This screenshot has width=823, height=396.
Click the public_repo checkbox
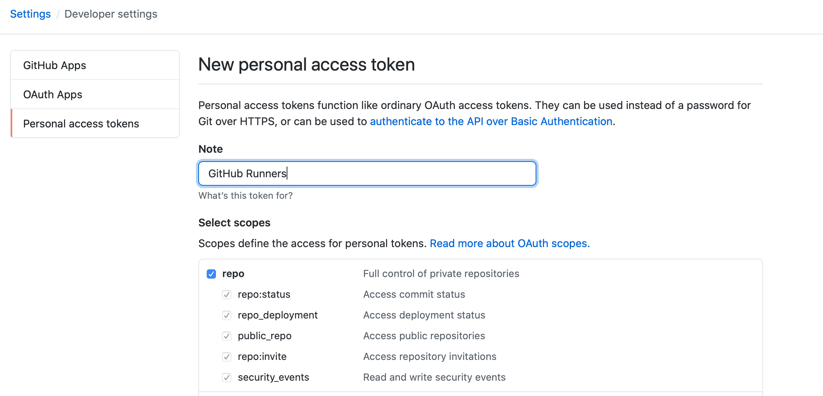(227, 336)
